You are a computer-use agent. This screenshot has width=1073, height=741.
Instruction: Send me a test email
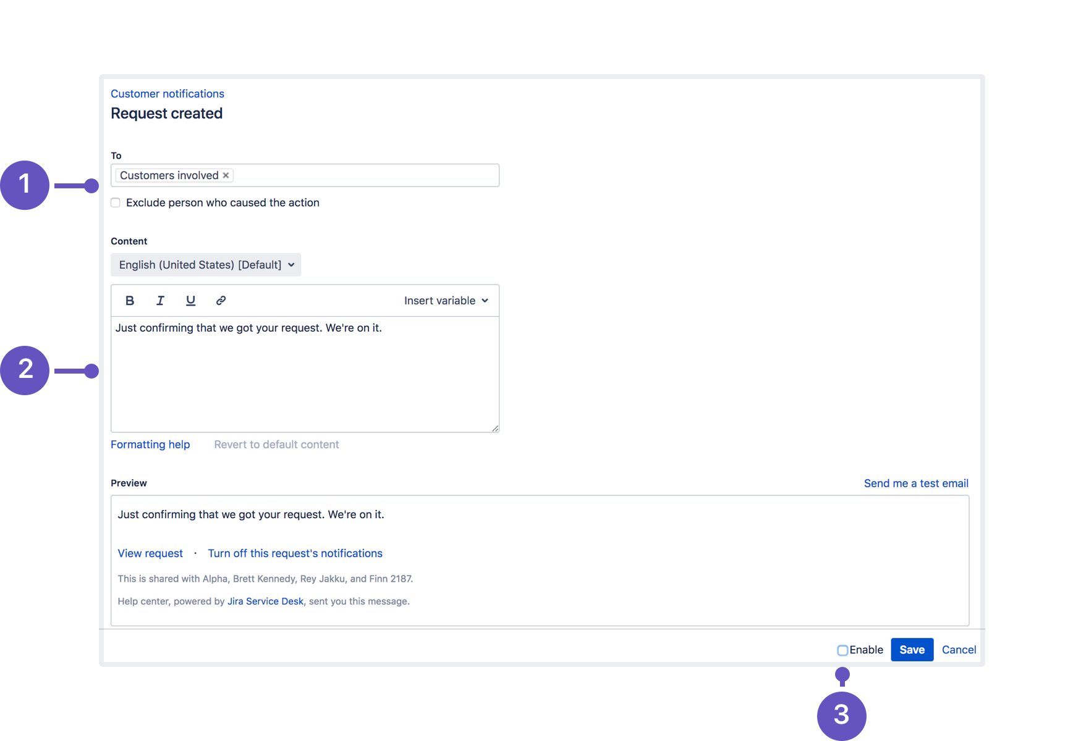[915, 484]
